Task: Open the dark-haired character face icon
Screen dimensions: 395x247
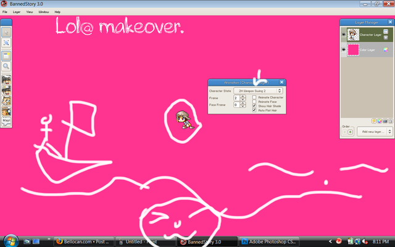Action: (x=6, y=80)
